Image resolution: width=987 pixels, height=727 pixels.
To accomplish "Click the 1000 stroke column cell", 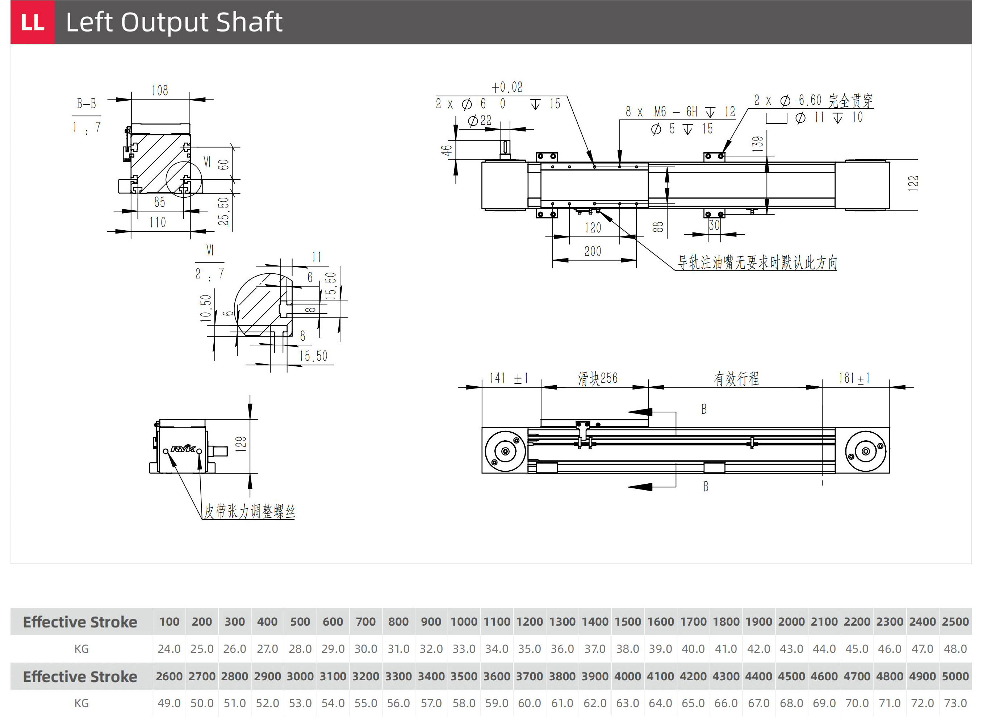I will coord(464,622).
